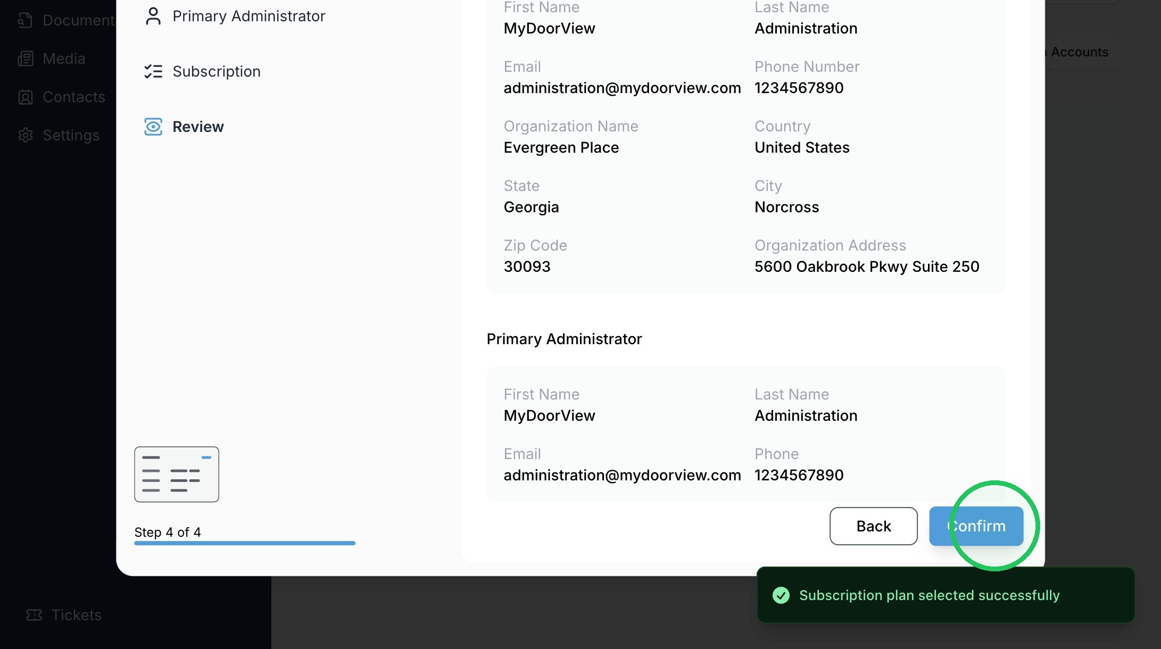This screenshot has width=1161, height=649.
Task: Click the Documents sidebar icon
Action: 25,20
